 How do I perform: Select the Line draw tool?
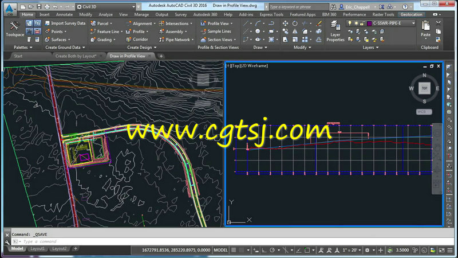pyautogui.click(x=246, y=23)
